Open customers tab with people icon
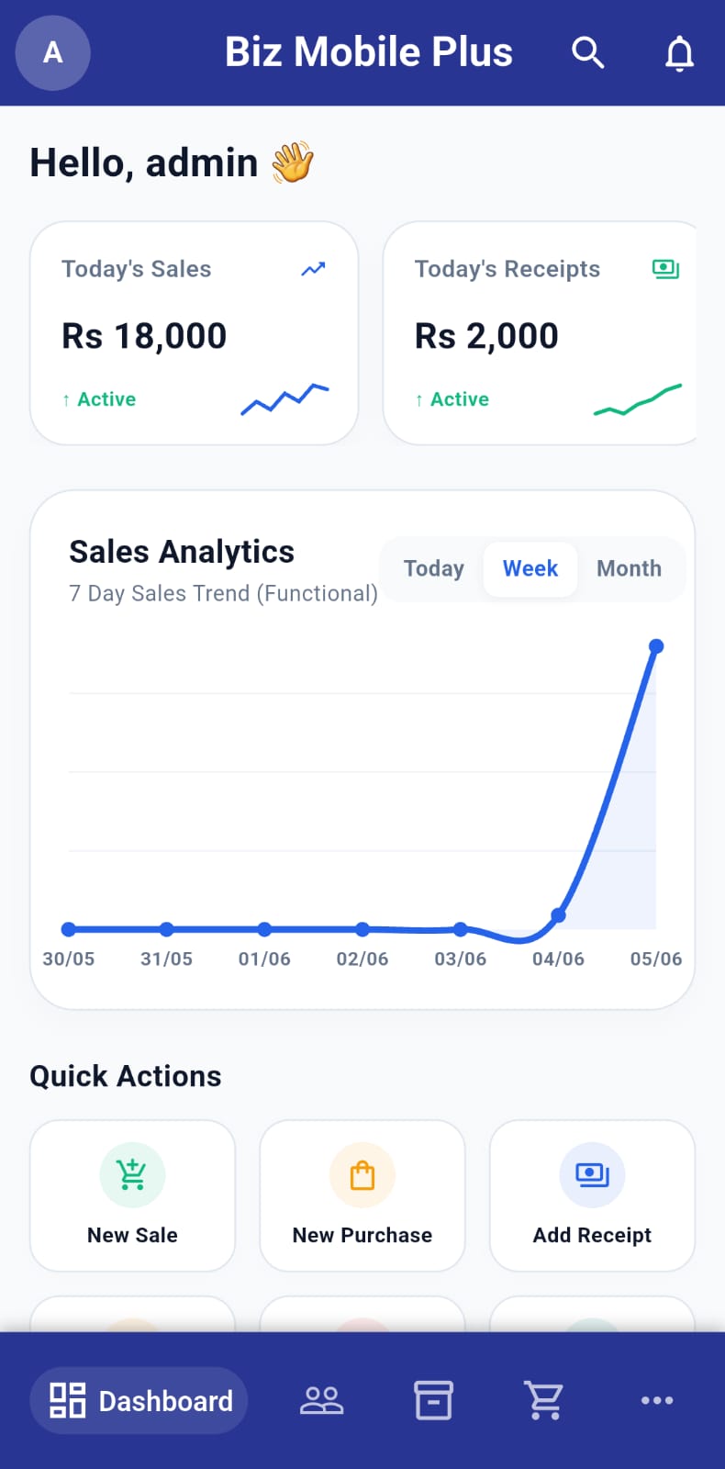The image size is (725, 1469). [x=321, y=1400]
